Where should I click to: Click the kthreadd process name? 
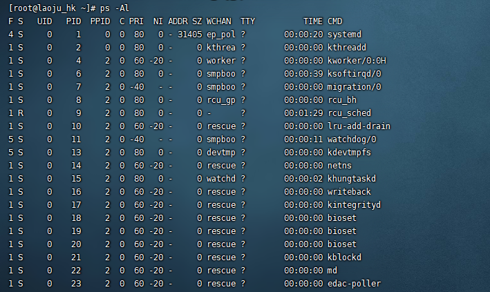(x=347, y=47)
